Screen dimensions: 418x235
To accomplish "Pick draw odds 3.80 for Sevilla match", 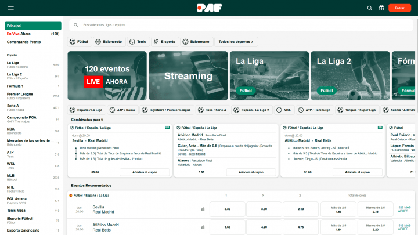I will coord(264,209).
